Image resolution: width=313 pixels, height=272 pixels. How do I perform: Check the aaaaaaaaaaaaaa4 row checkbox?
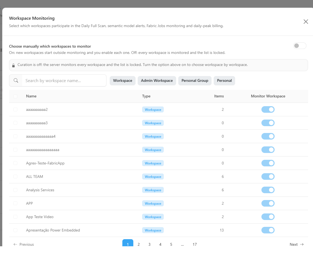pos(15,136)
